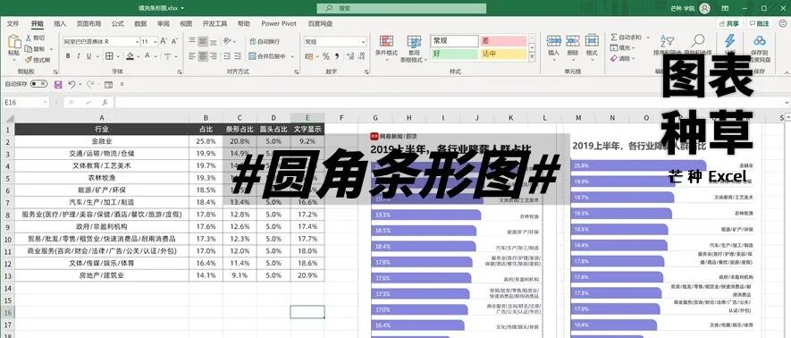The width and height of the screenshot is (791, 338).
Task: Decrease font size with smaller A
Action: 174,41
